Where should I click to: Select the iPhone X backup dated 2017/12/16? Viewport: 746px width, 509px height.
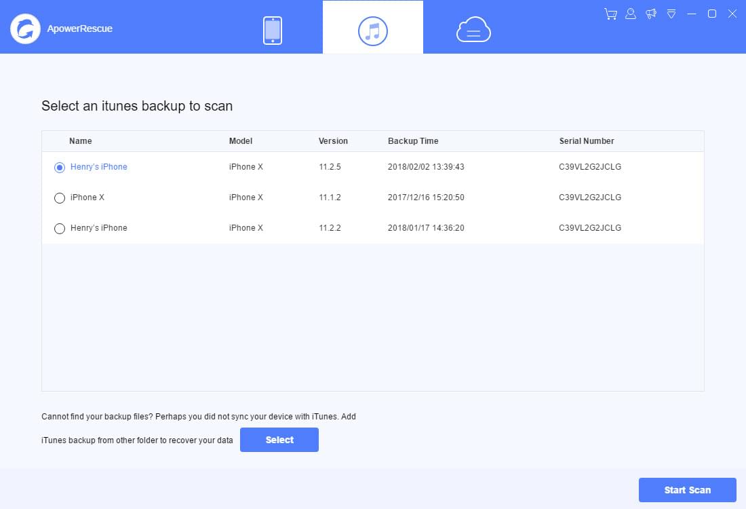(59, 197)
